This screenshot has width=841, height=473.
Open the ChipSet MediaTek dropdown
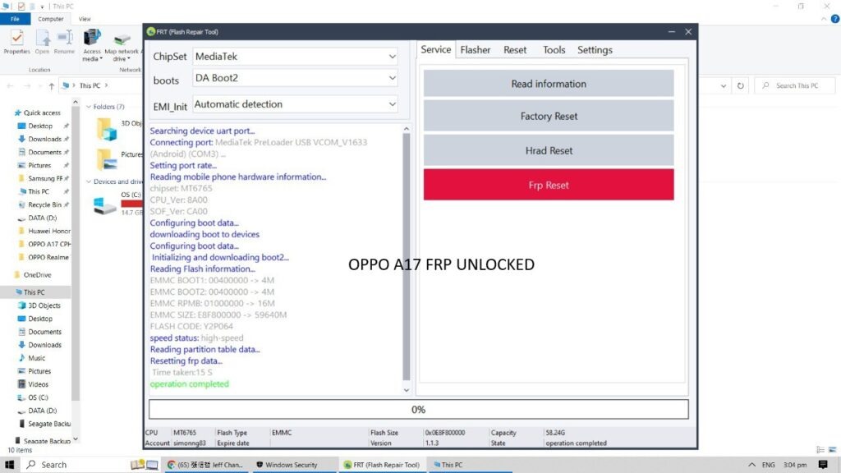pyautogui.click(x=295, y=57)
